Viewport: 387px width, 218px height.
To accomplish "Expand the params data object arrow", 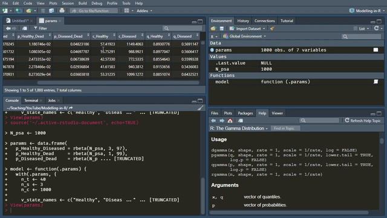I will [212, 50].
